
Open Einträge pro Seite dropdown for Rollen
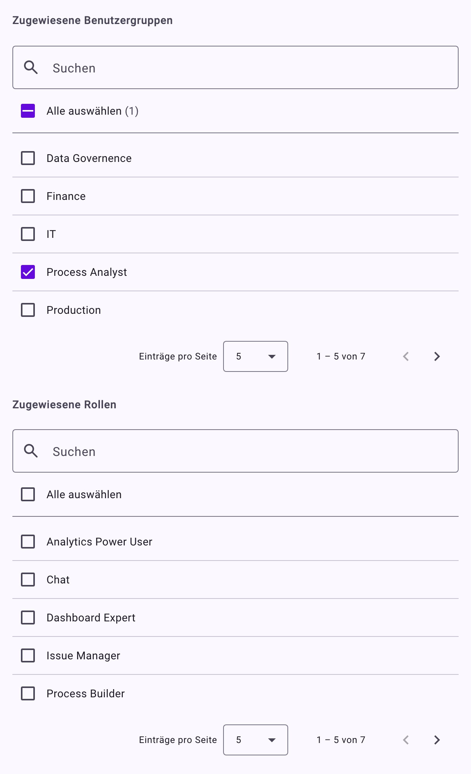click(x=256, y=740)
